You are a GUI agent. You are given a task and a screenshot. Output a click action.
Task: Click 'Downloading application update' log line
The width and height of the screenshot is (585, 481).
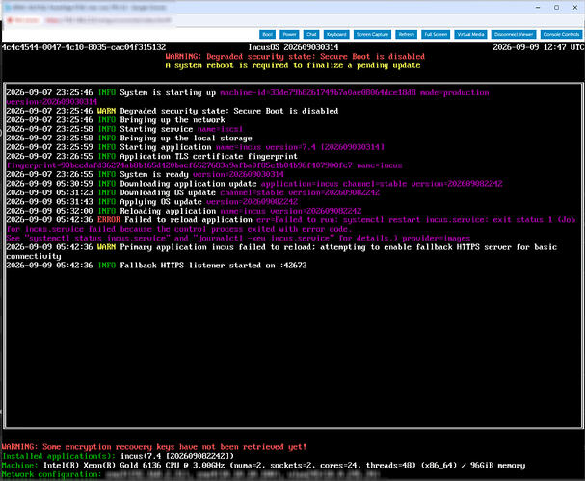[x=254, y=184]
